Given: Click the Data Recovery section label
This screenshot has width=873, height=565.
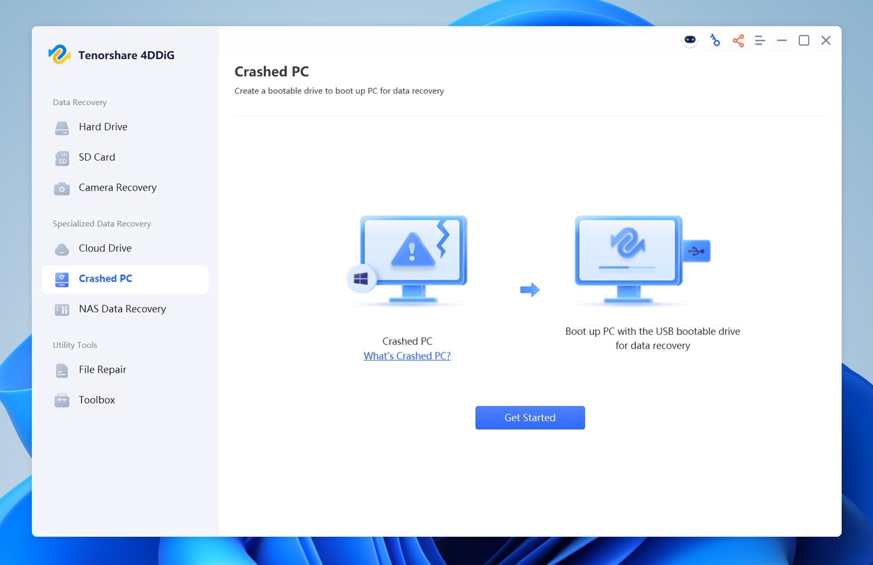Looking at the screenshot, I should tap(80, 102).
